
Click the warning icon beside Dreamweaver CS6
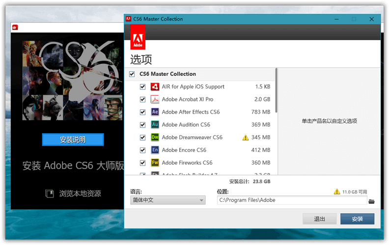click(x=246, y=137)
